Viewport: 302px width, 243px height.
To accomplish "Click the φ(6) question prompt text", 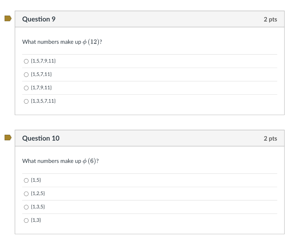I will [60, 161].
